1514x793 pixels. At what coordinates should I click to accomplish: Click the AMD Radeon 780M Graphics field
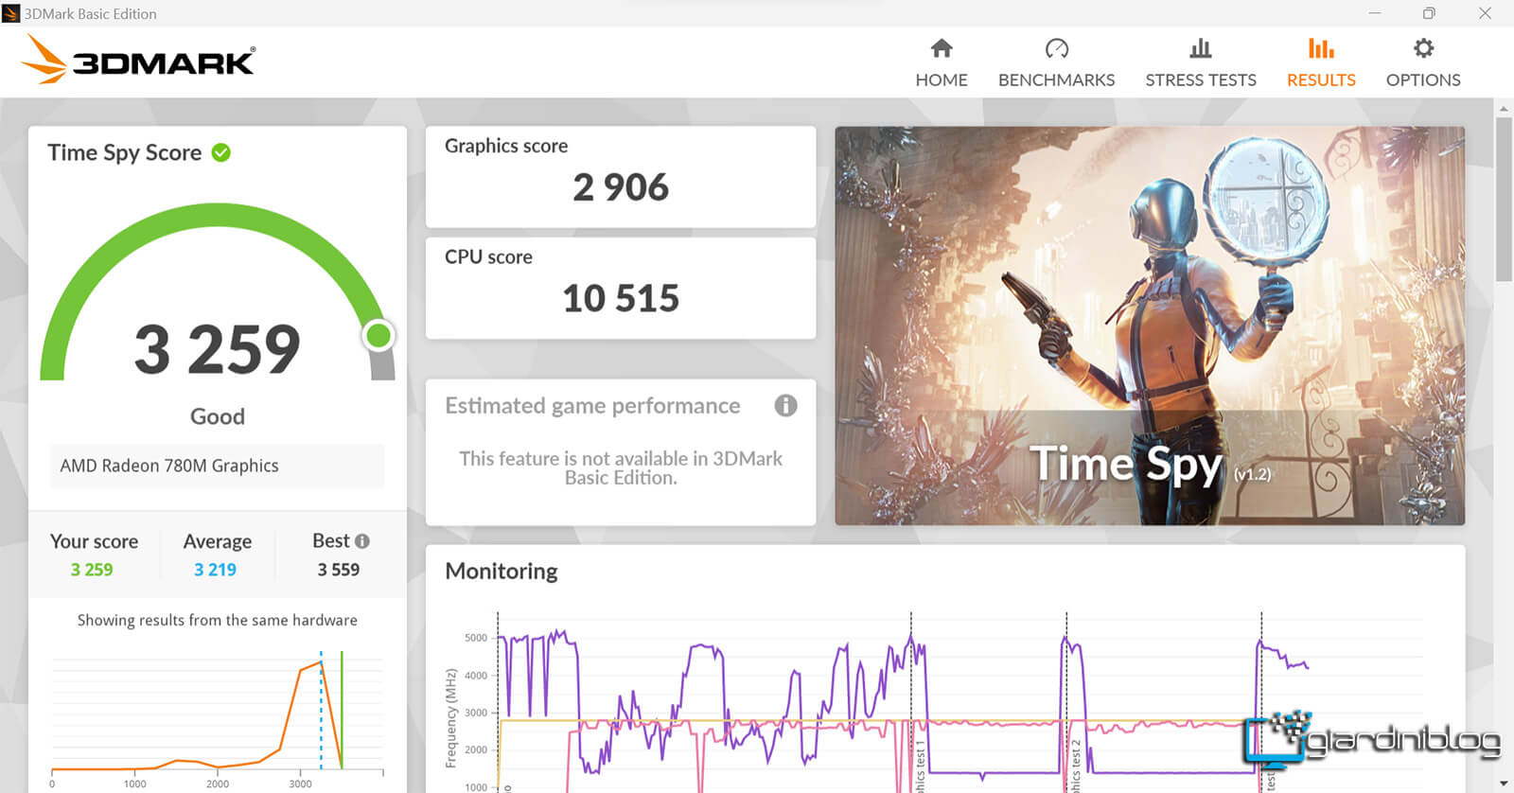(x=217, y=466)
